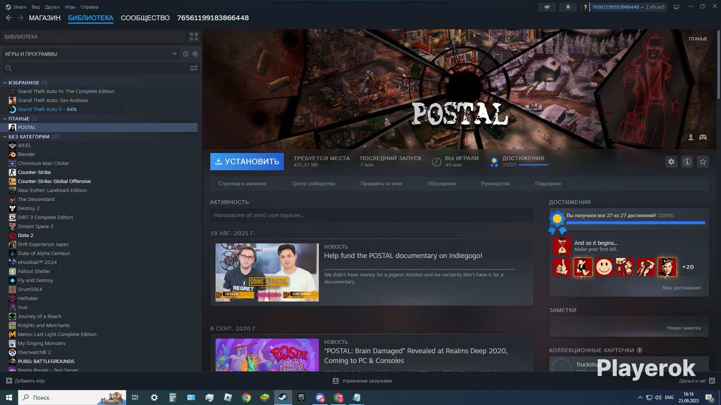721x405 pixels.
Task: Click the achievements progress bar in the panel
Action: pos(635,223)
